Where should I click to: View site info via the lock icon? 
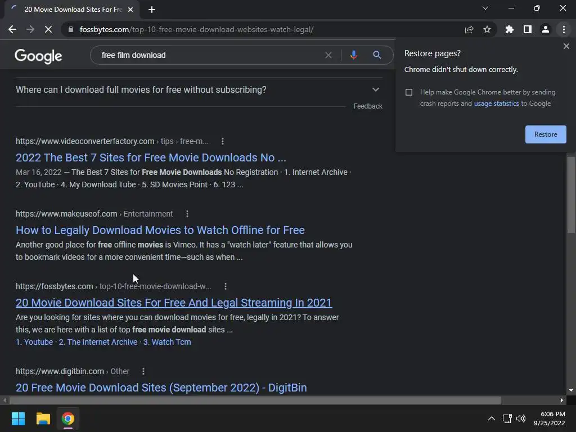[x=71, y=29]
